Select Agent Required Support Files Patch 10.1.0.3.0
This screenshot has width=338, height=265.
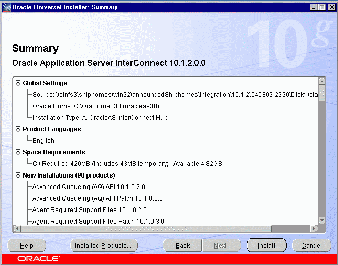pyautogui.click(x=99, y=221)
